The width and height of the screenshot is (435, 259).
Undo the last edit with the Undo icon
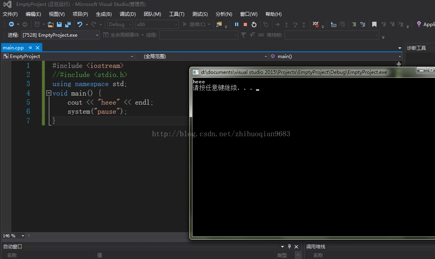[80, 24]
